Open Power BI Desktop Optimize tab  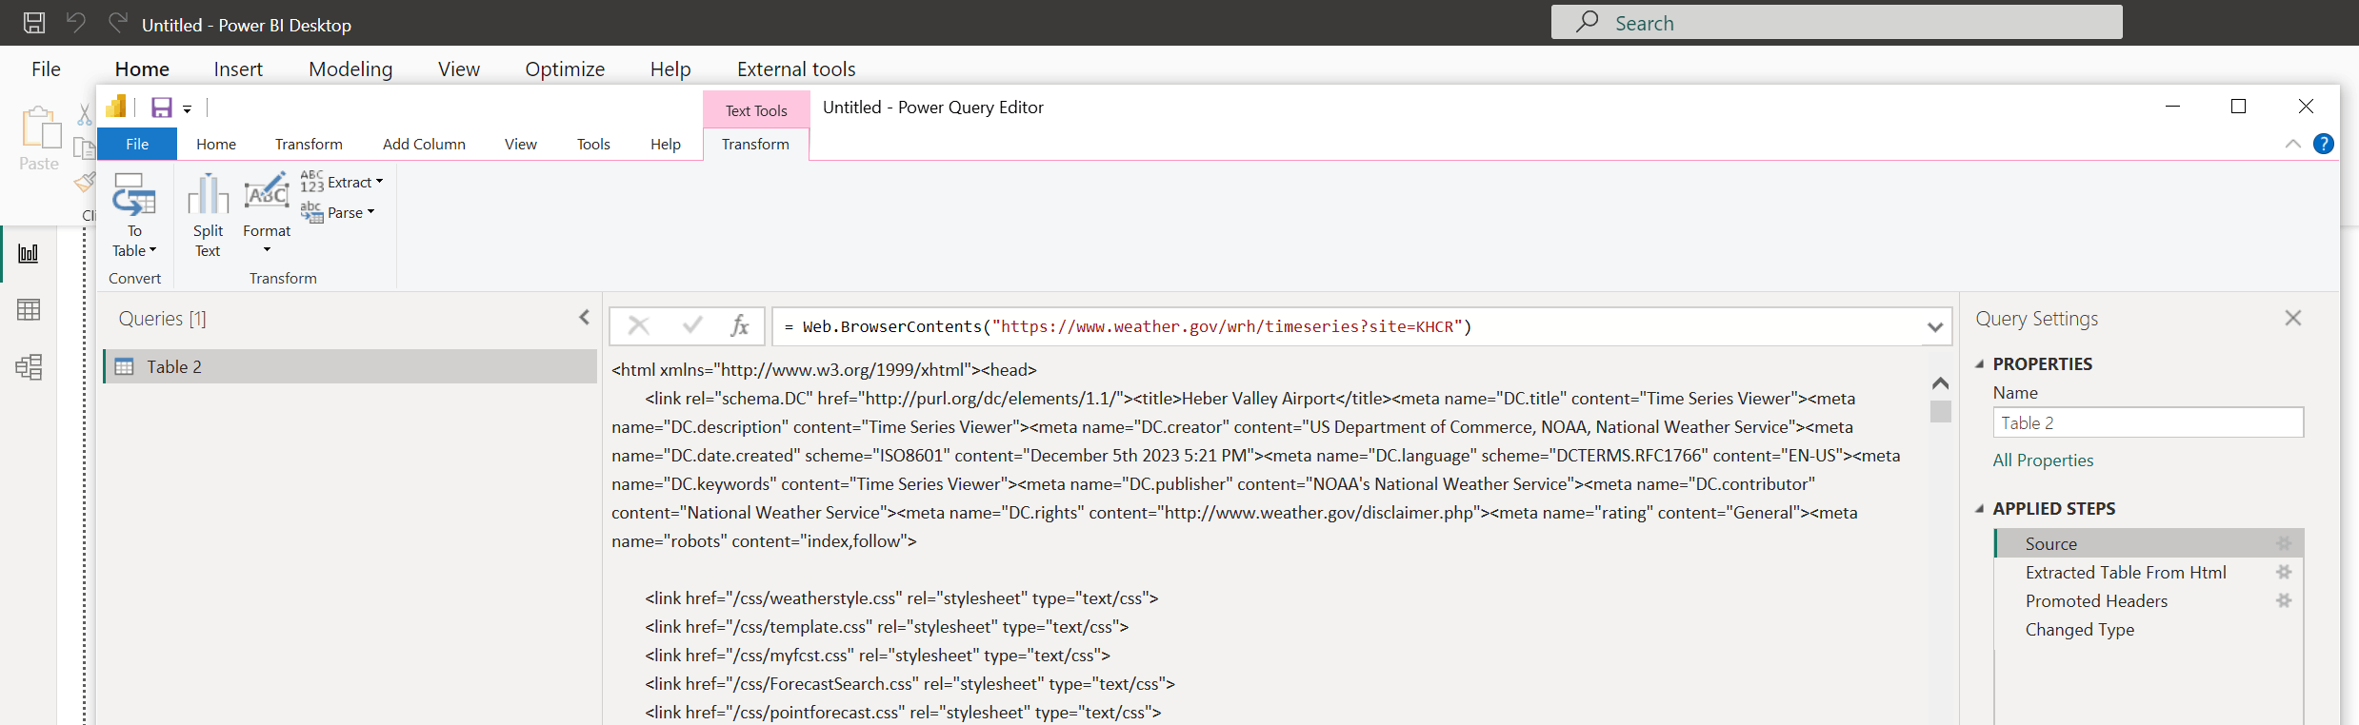click(x=565, y=69)
